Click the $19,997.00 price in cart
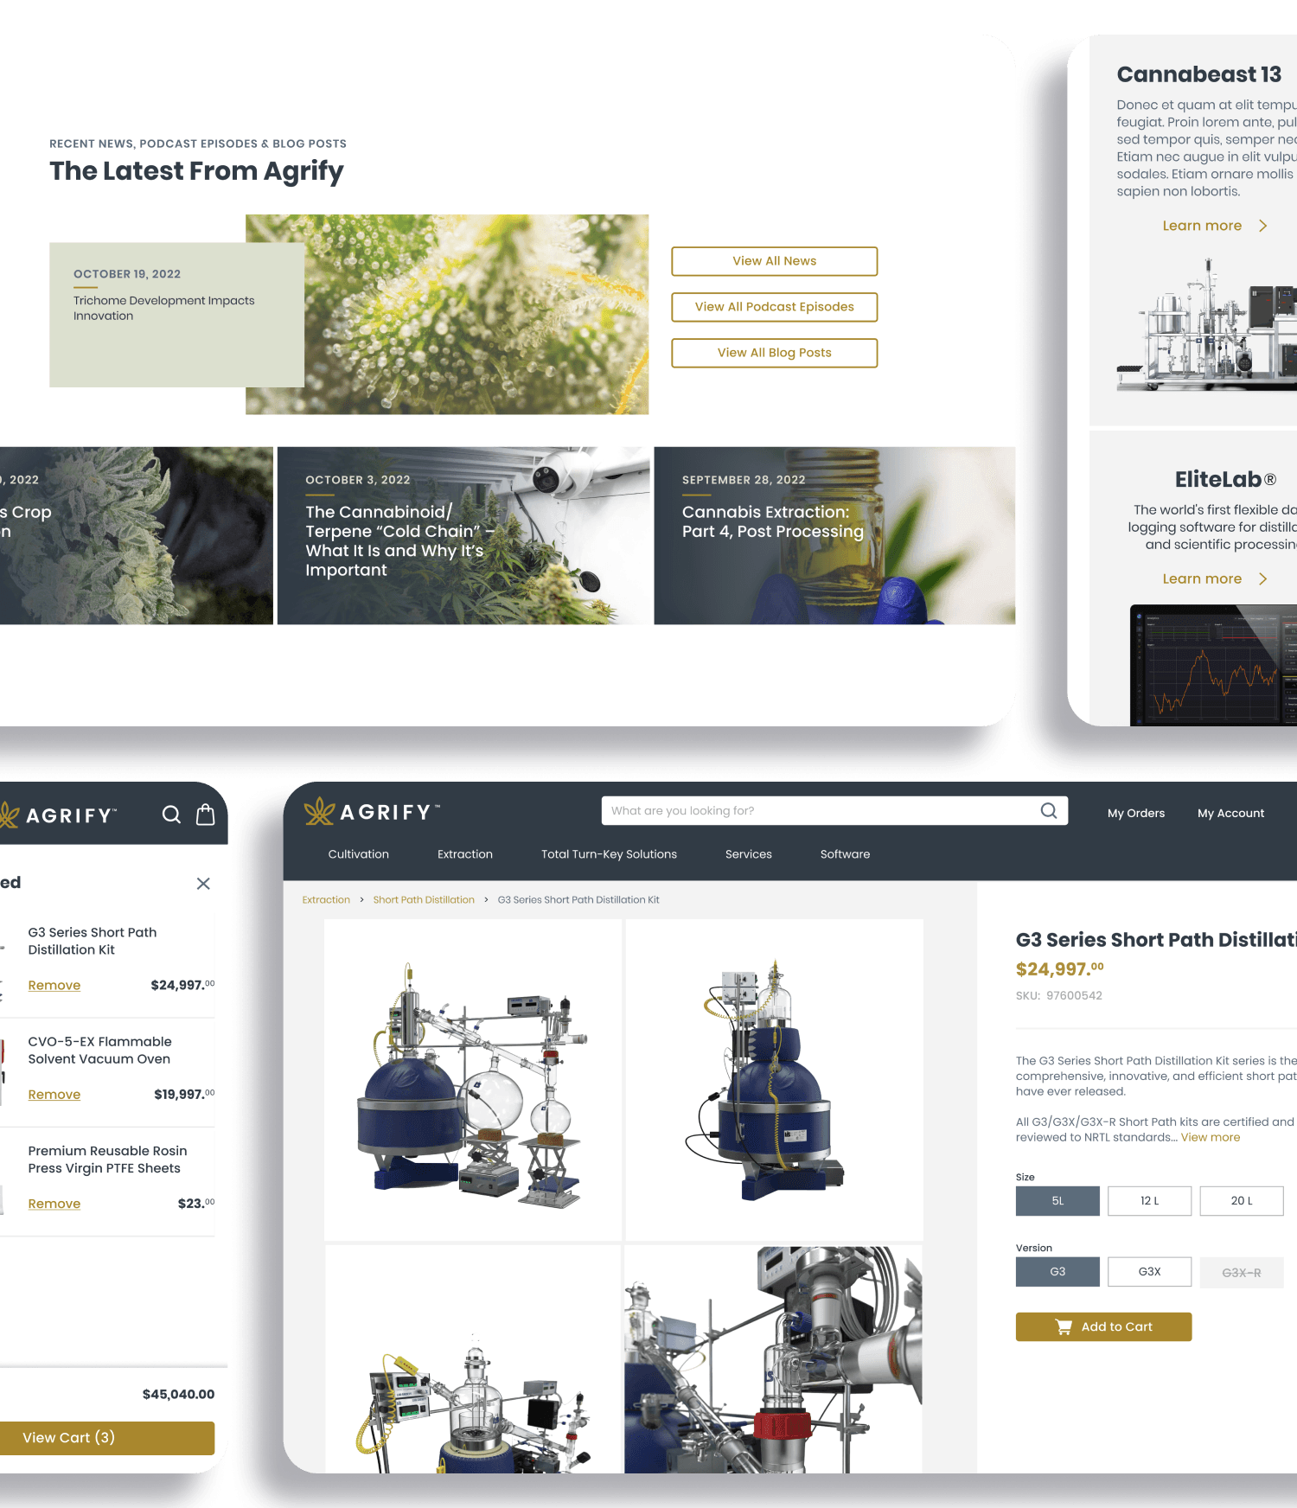Screen dimensions: 1297x1508 tap(184, 1094)
